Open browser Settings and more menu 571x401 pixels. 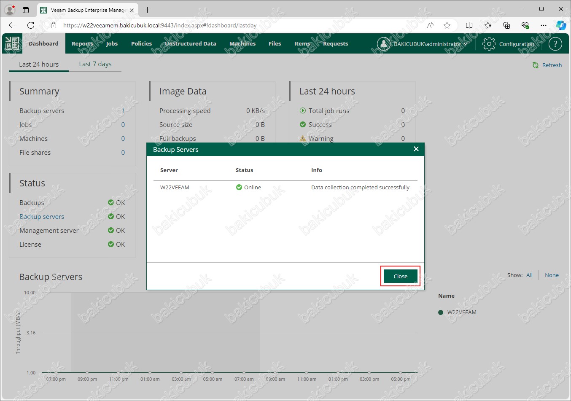[544, 25]
